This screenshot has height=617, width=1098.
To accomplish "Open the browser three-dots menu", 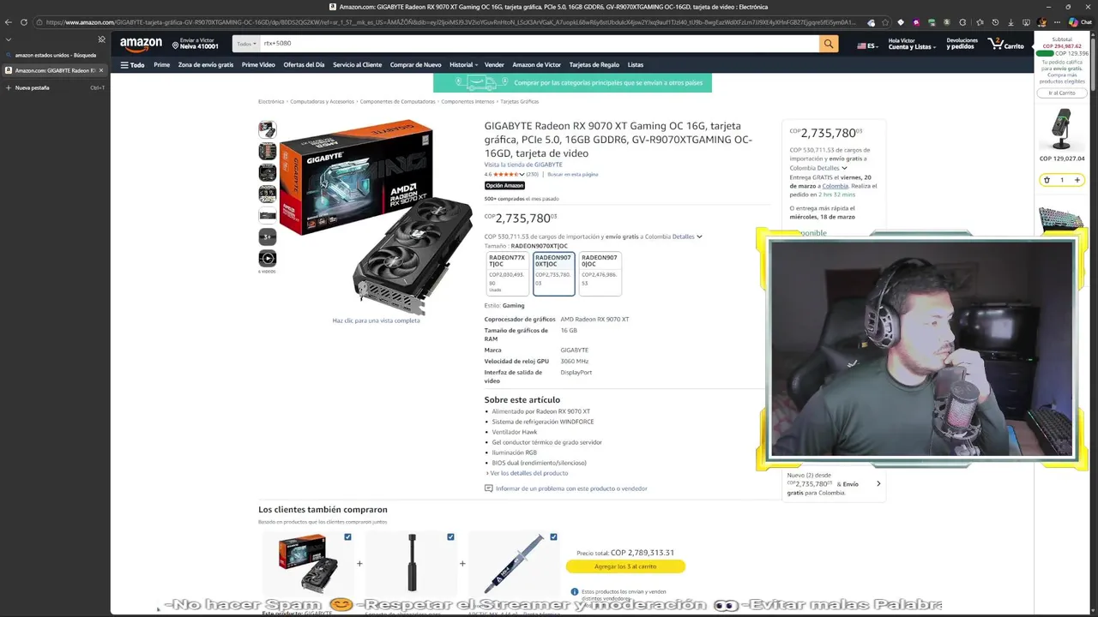I will tap(1058, 22).
